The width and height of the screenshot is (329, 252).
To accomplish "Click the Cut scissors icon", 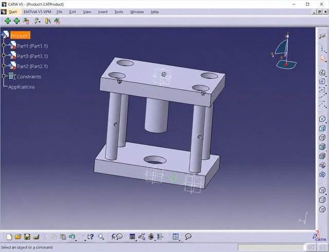I will [45, 237].
